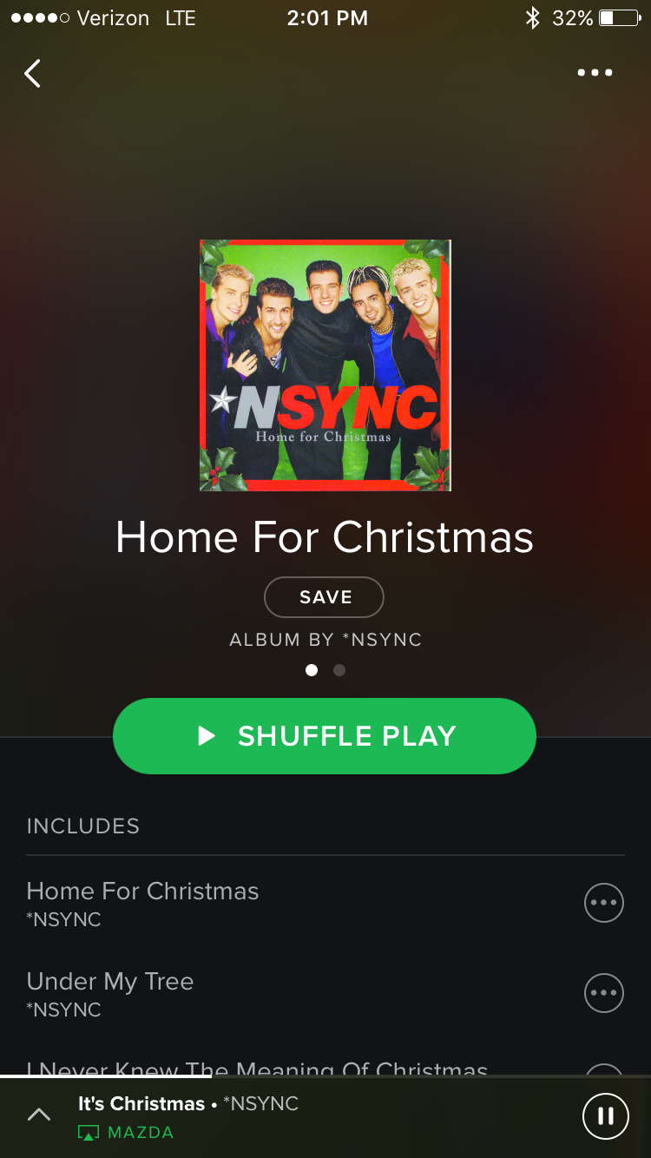This screenshot has width=651, height=1158.
Task: Open the It's Christmas now playing title
Action: [x=141, y=1104]
